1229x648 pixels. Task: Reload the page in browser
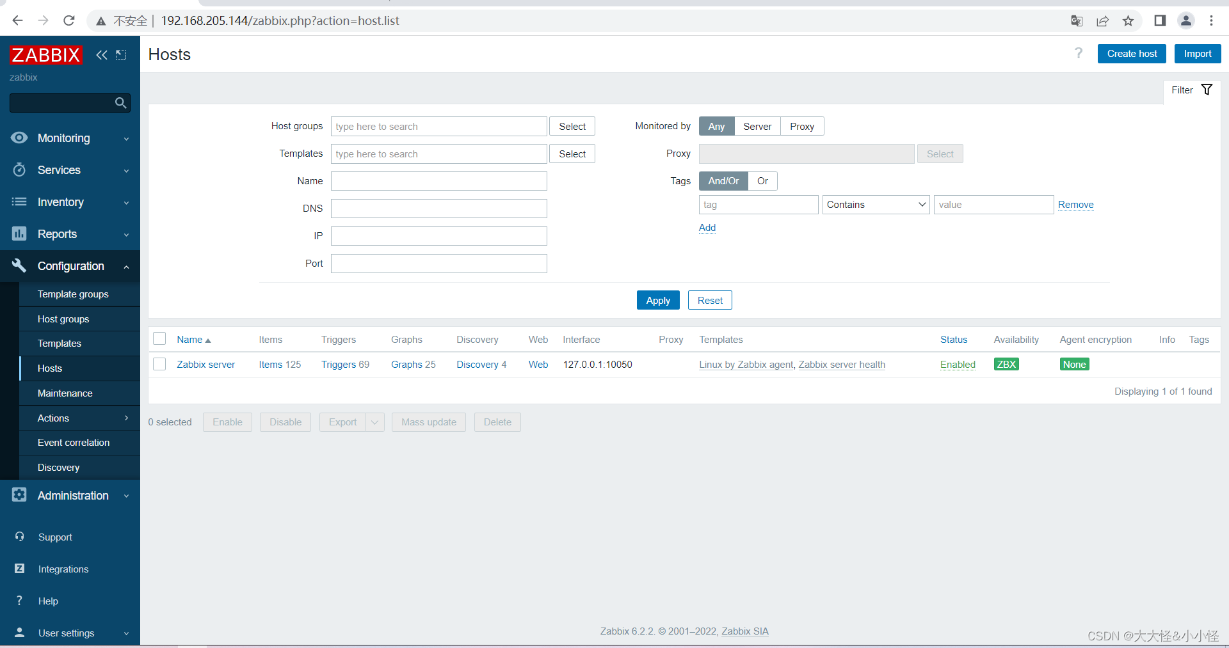pos(69,20)
